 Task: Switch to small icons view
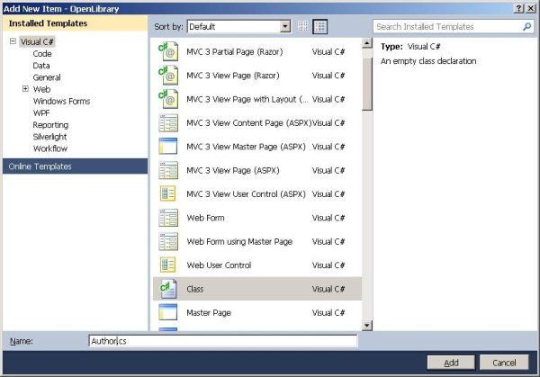[302, 26]
